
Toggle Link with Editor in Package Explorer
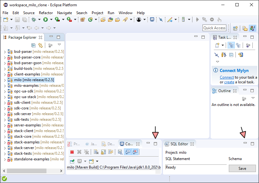[40, 45]
